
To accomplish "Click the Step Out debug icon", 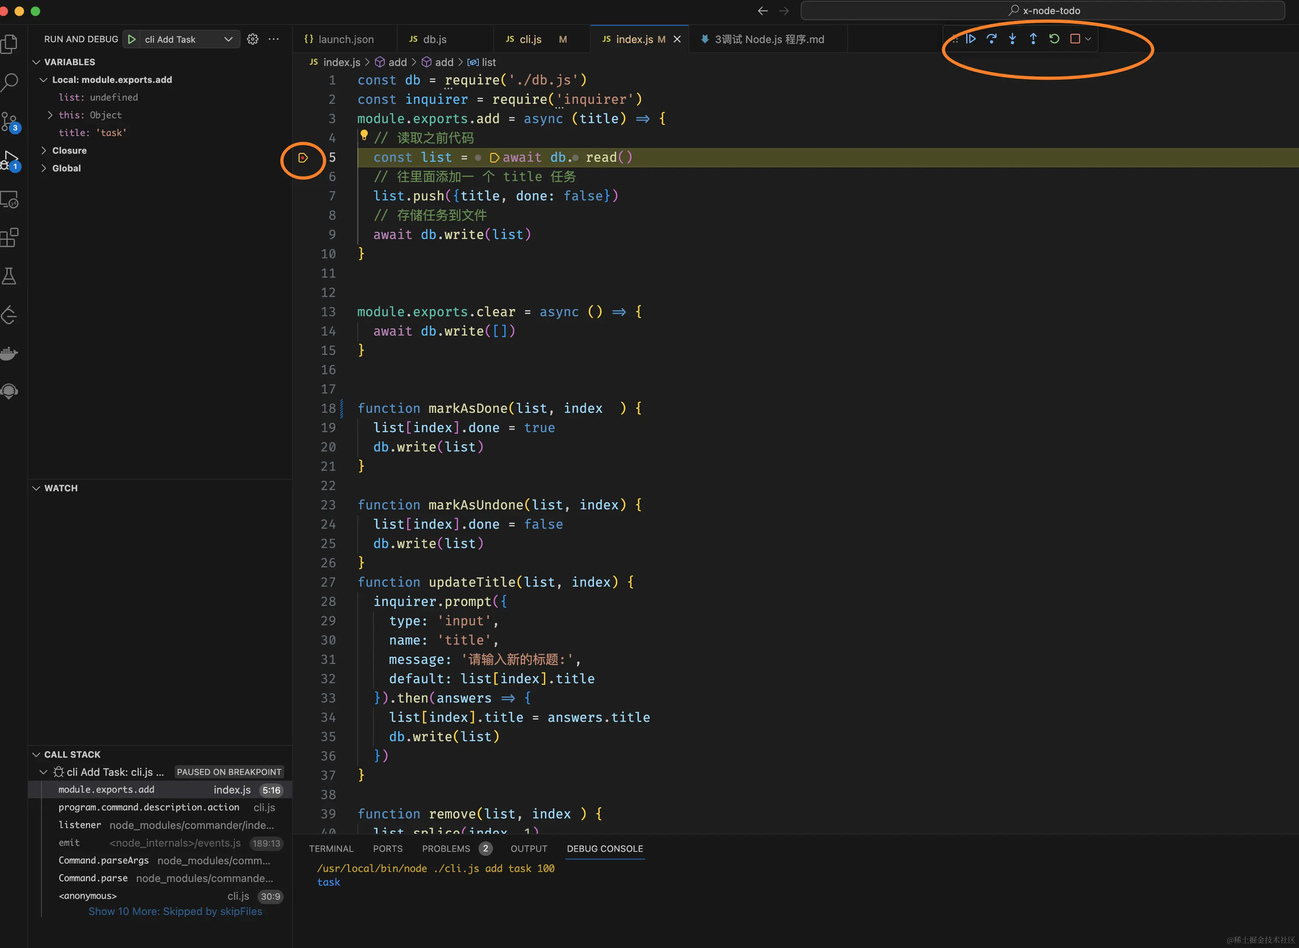I will pos(1033,39).
